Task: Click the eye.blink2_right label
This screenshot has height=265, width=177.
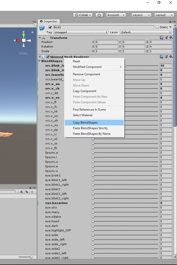Action: [x=57, y=198]
